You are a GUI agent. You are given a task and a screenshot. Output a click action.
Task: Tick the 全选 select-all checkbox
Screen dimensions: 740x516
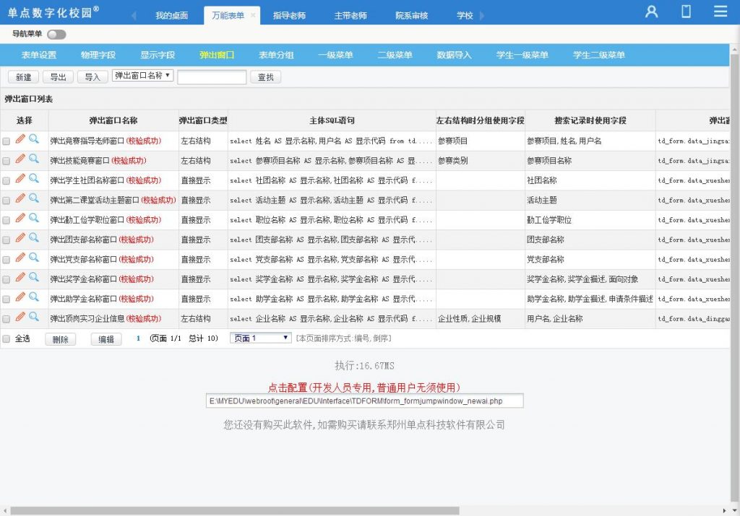tap(6, 338)
